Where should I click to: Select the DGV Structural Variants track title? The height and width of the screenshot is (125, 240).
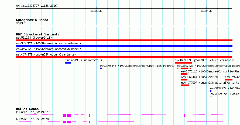38,34
